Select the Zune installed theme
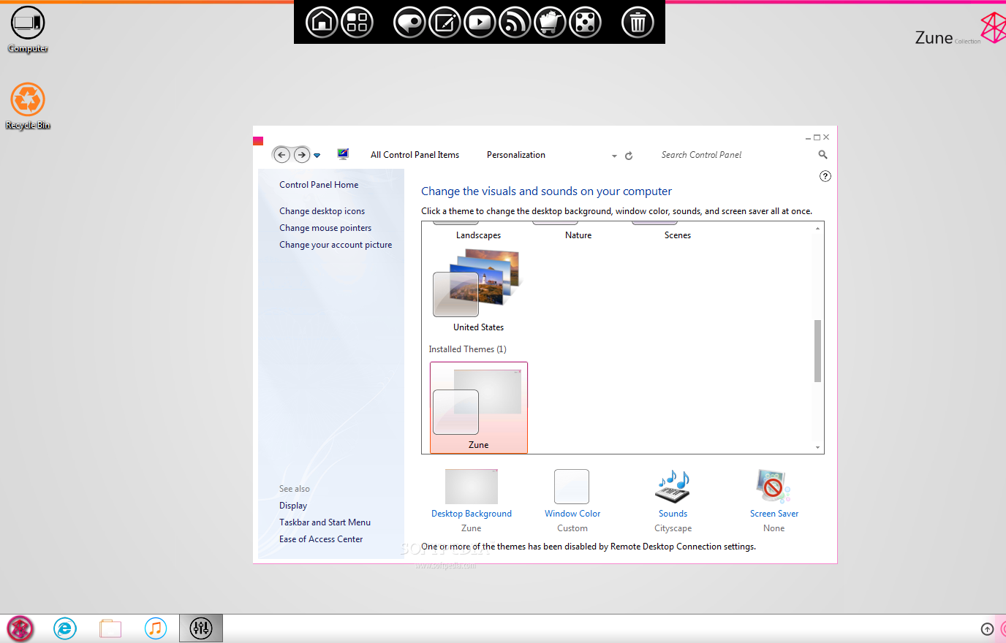Screen dimensions: 1006x643 (479, 408)
